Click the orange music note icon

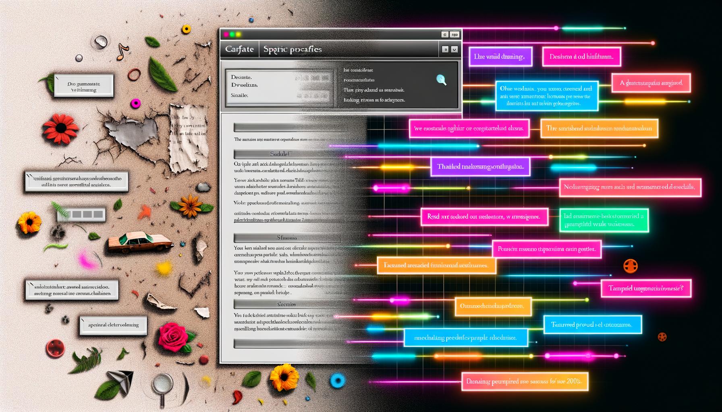tap(122, 51)
